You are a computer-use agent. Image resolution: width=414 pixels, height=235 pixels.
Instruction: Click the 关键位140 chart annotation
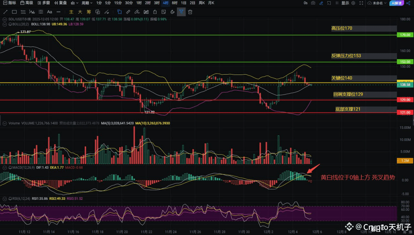pos(342,78)
